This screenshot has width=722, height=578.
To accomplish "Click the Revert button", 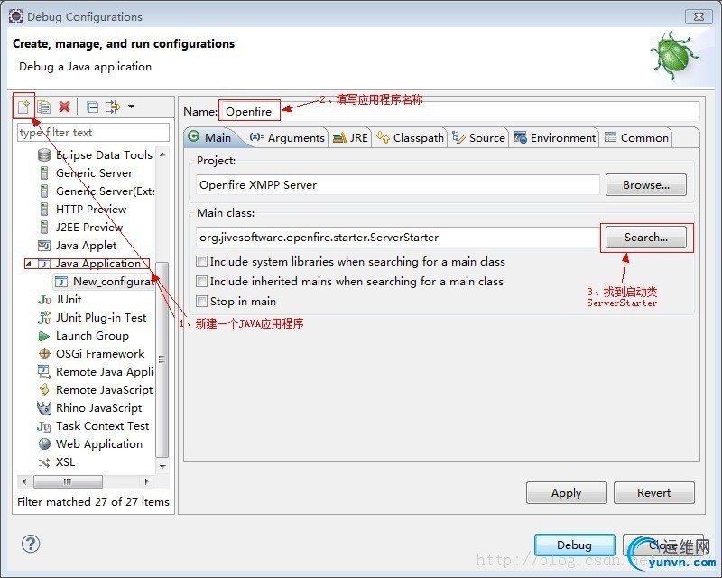I will (653, 493).
